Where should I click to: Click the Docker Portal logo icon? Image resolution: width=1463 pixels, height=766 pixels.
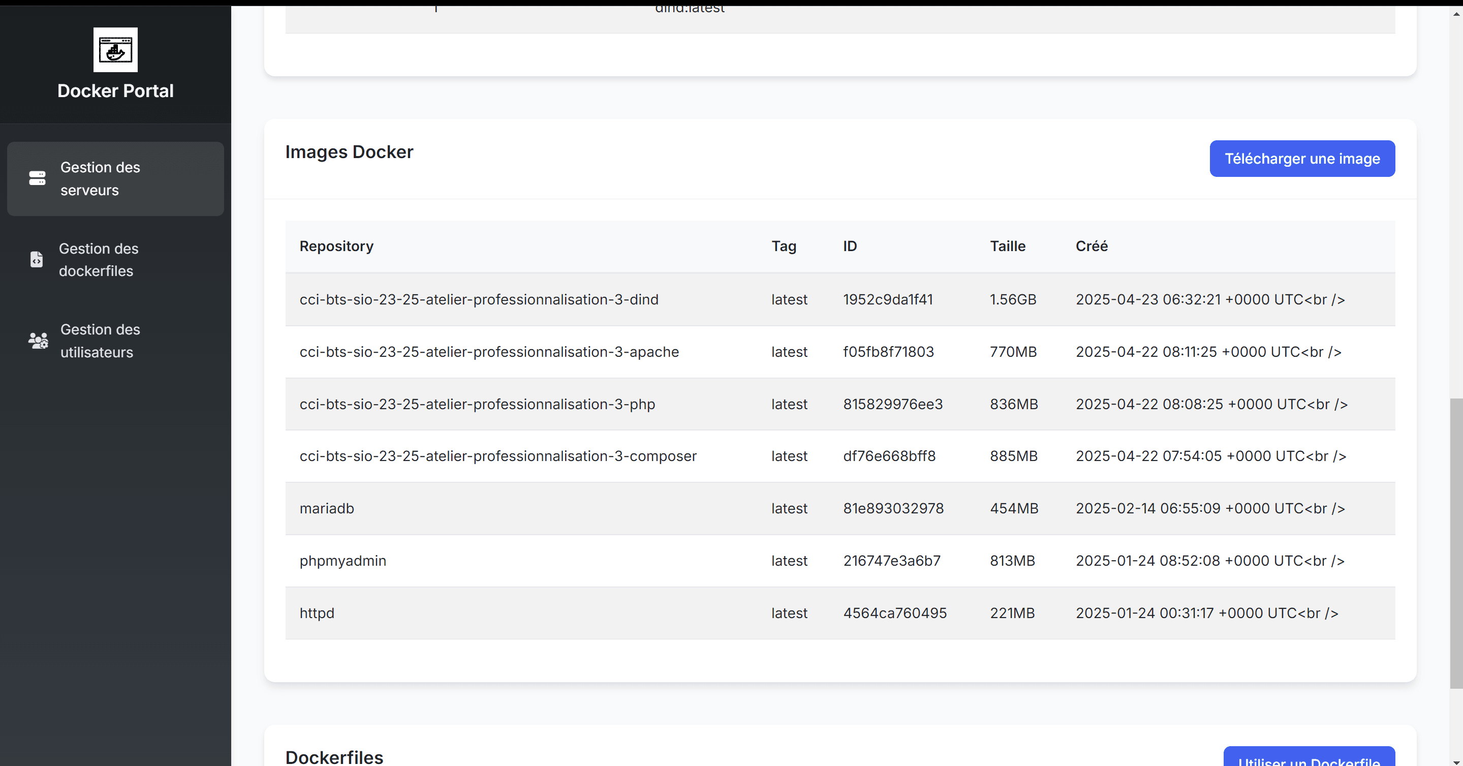coord(115,49)
